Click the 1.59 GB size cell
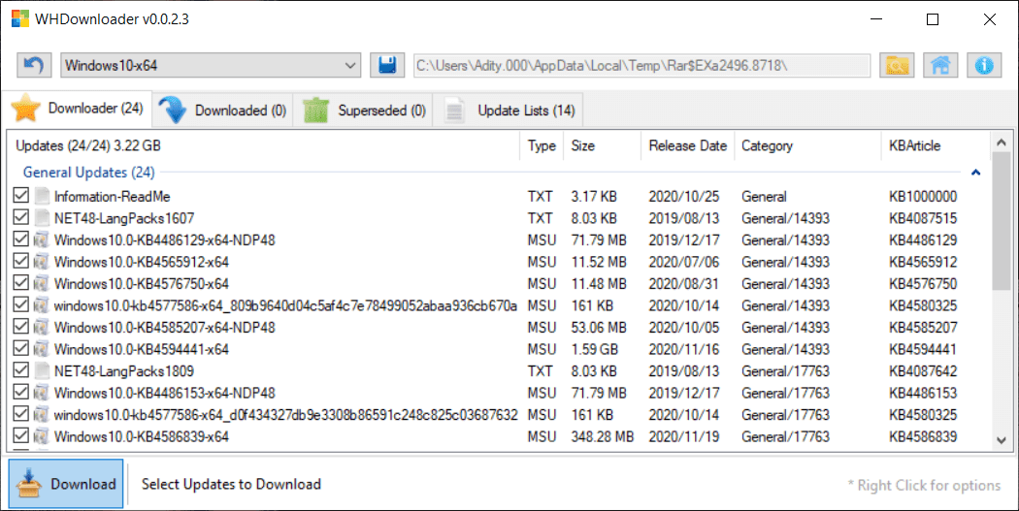The width and height of the screenshot is (1019, 511). click(595, 349)
